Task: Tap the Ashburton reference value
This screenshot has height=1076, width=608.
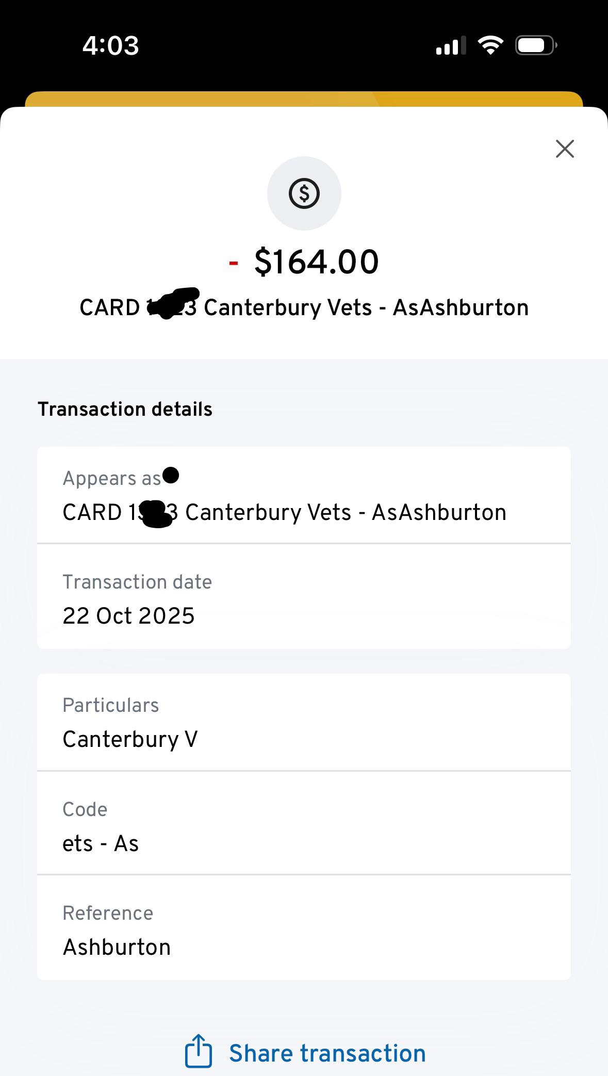Action: click(117, 948)
